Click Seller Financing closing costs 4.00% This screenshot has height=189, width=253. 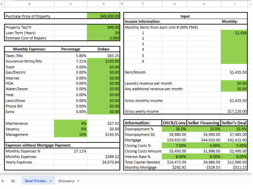point(204,146)
